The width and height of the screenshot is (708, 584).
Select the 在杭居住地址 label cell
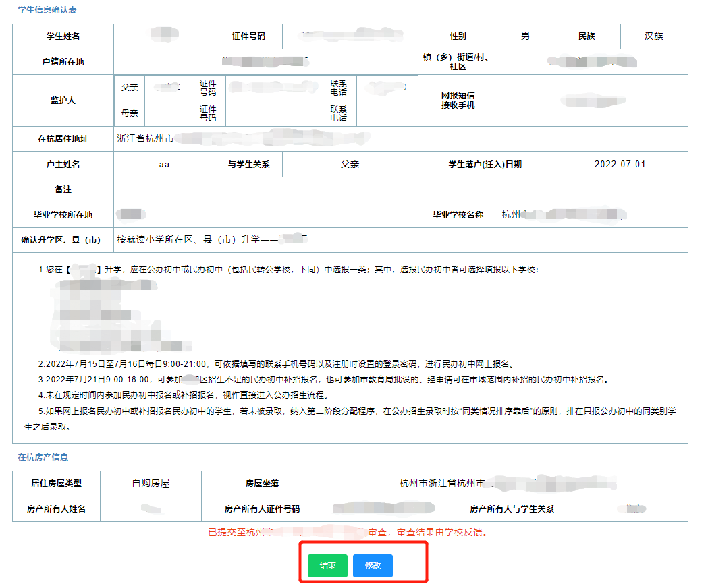(63, 139)
